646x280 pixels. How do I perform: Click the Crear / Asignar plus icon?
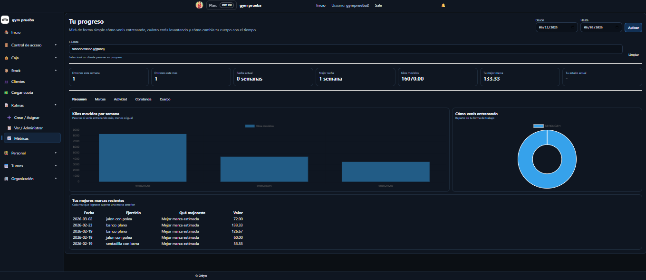tap(9, 117)
